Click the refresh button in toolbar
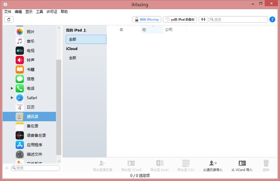The height and width of the screenshot is (181, 280). click(9, 20)
